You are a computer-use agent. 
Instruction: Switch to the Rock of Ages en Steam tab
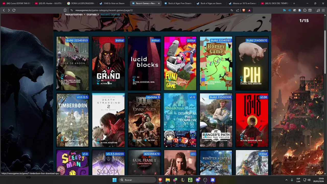(210, 3)
